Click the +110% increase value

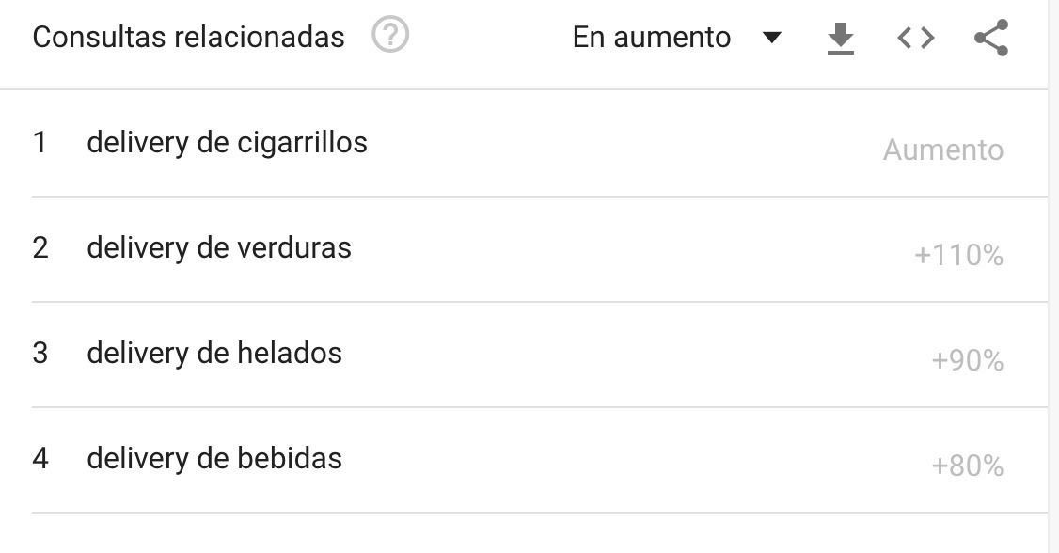958,256
